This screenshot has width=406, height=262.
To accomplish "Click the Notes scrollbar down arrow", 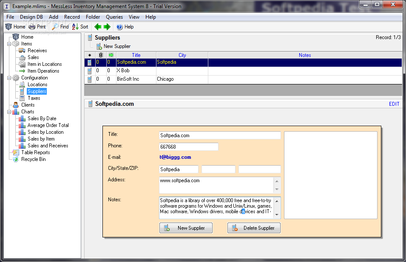I will tap(277, 215).
